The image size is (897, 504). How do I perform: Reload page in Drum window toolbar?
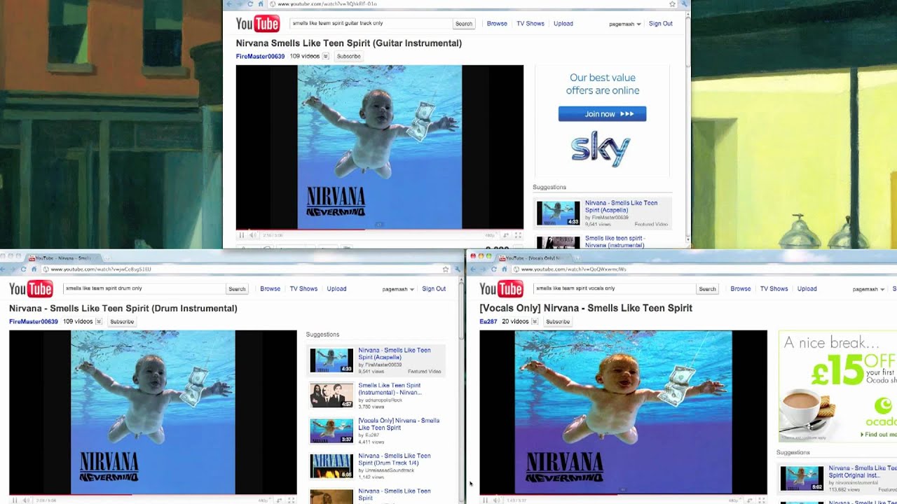click(23, 269)
